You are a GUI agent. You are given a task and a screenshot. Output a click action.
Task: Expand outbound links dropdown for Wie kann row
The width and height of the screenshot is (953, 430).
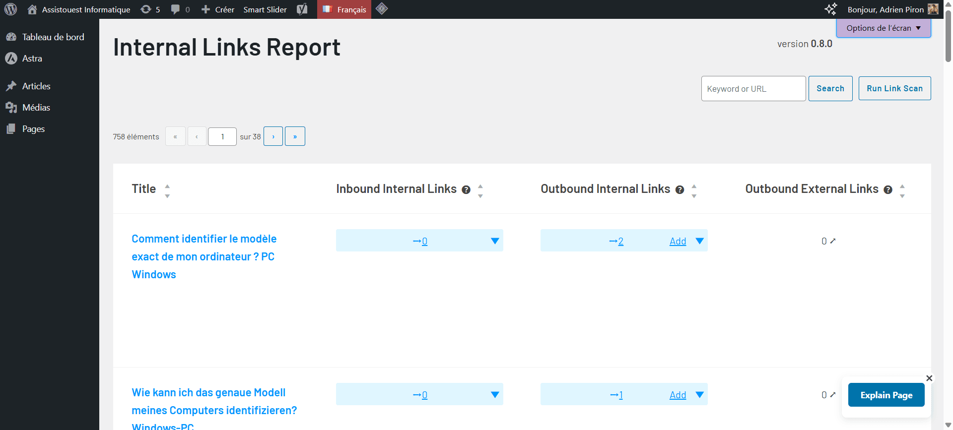[699, 395]
